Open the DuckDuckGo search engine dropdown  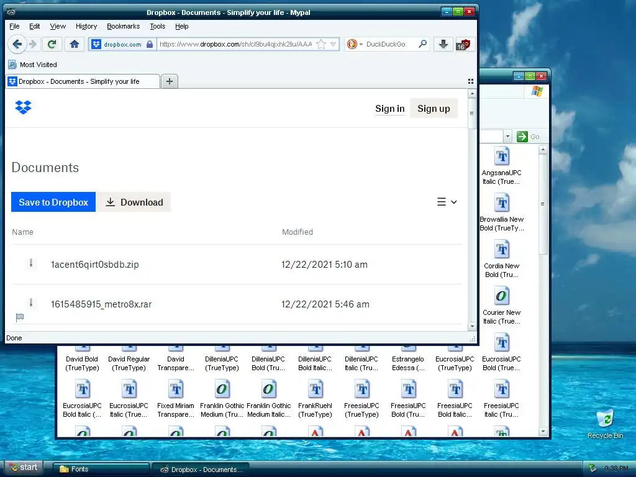(361, 44)
